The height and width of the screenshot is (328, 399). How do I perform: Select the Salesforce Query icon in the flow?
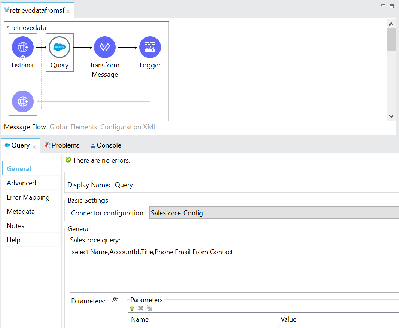60,47
